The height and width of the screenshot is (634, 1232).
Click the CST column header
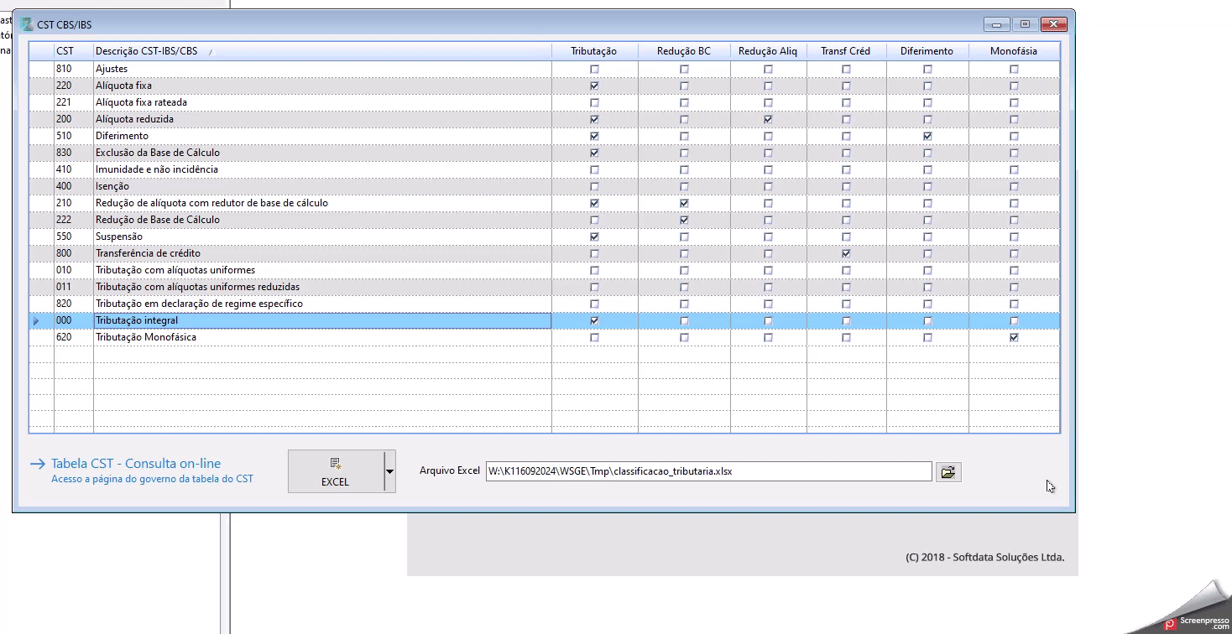click(x=74, y=51)
